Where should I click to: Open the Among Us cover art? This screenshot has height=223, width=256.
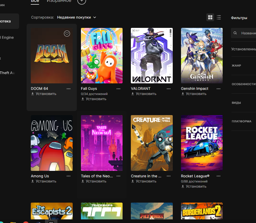pyautogui.click(x=52, y=143)
